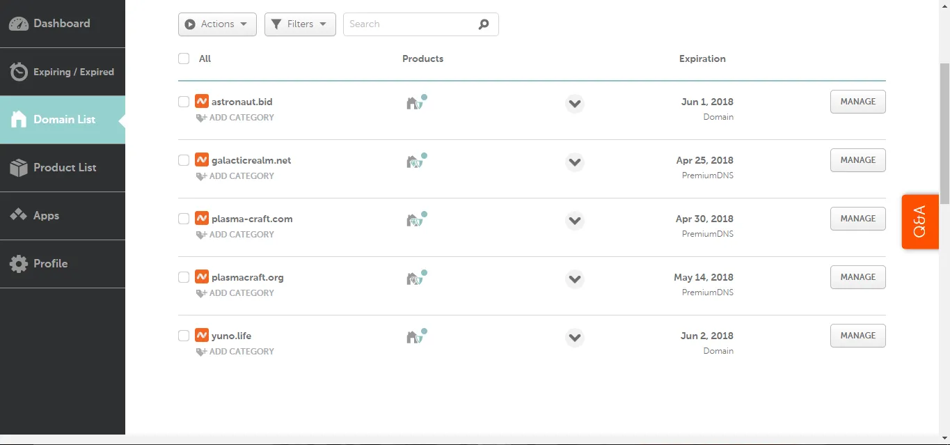950x445 pixels.
Task: Open the galacticrealm.net domain name
Action: coord(251,160)
